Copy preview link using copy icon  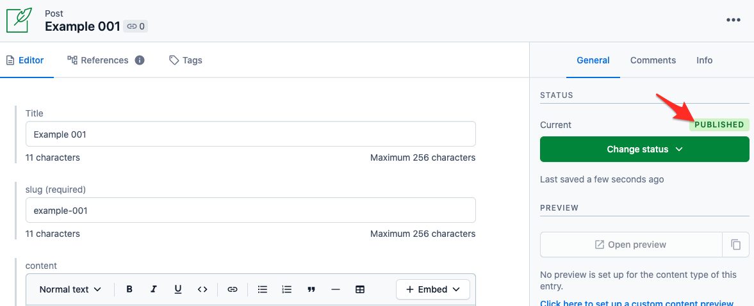[x=735, y=245]
